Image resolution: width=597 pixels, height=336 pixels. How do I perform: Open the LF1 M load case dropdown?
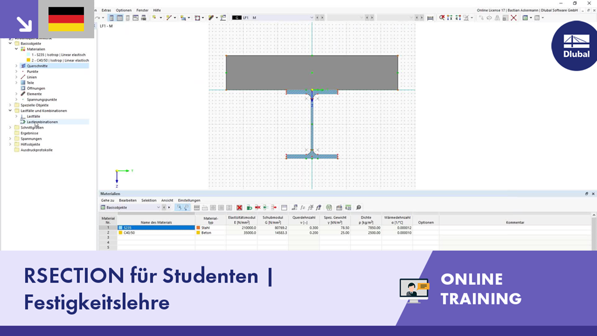[x=312, y=18]
